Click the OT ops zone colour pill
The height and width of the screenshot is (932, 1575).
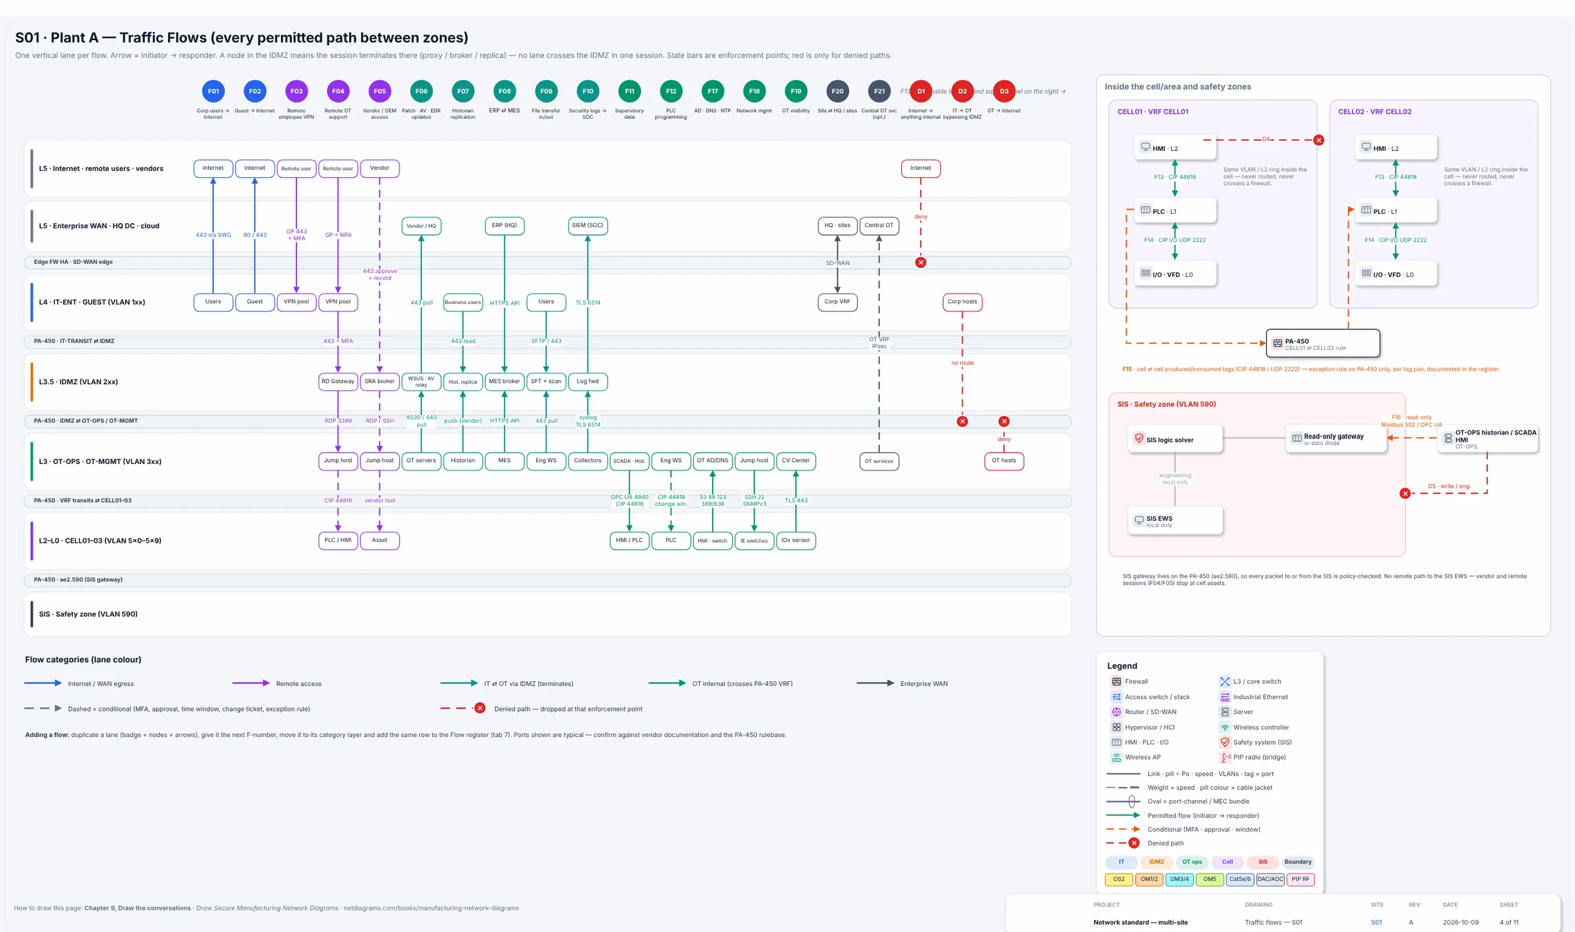[x=1192, y=862]
